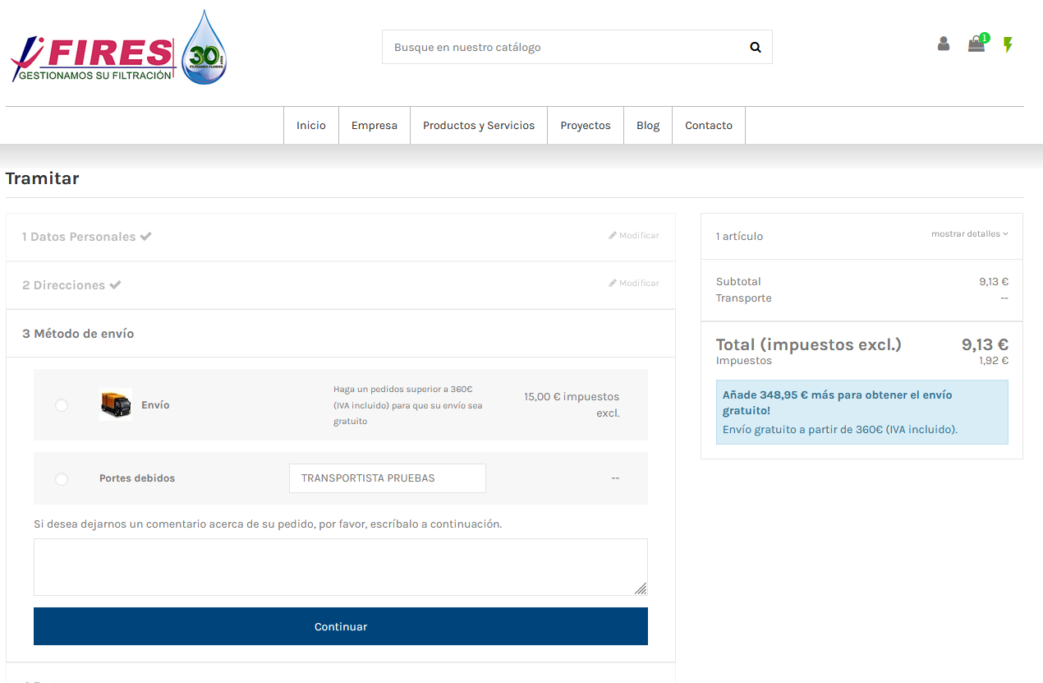Viewport: 1043px width, 683px height.
Task: Click the TRANSPORTISTA PRUEBAS input field
Action: 388,478
